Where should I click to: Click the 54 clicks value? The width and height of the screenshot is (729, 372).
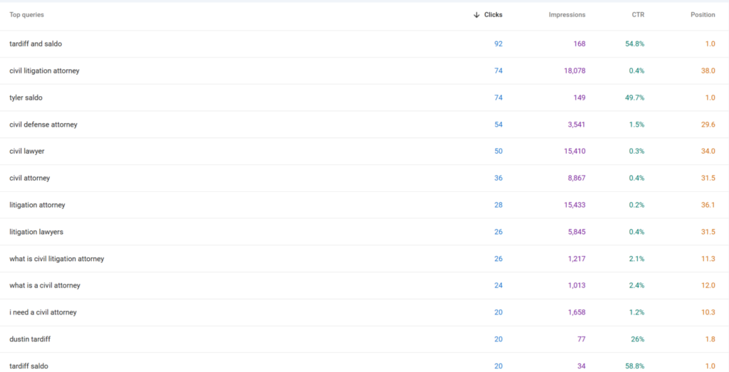[498, 125]
